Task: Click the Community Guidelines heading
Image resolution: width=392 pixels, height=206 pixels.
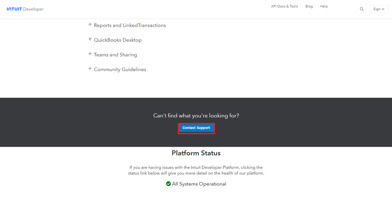Action: [120, 69]
